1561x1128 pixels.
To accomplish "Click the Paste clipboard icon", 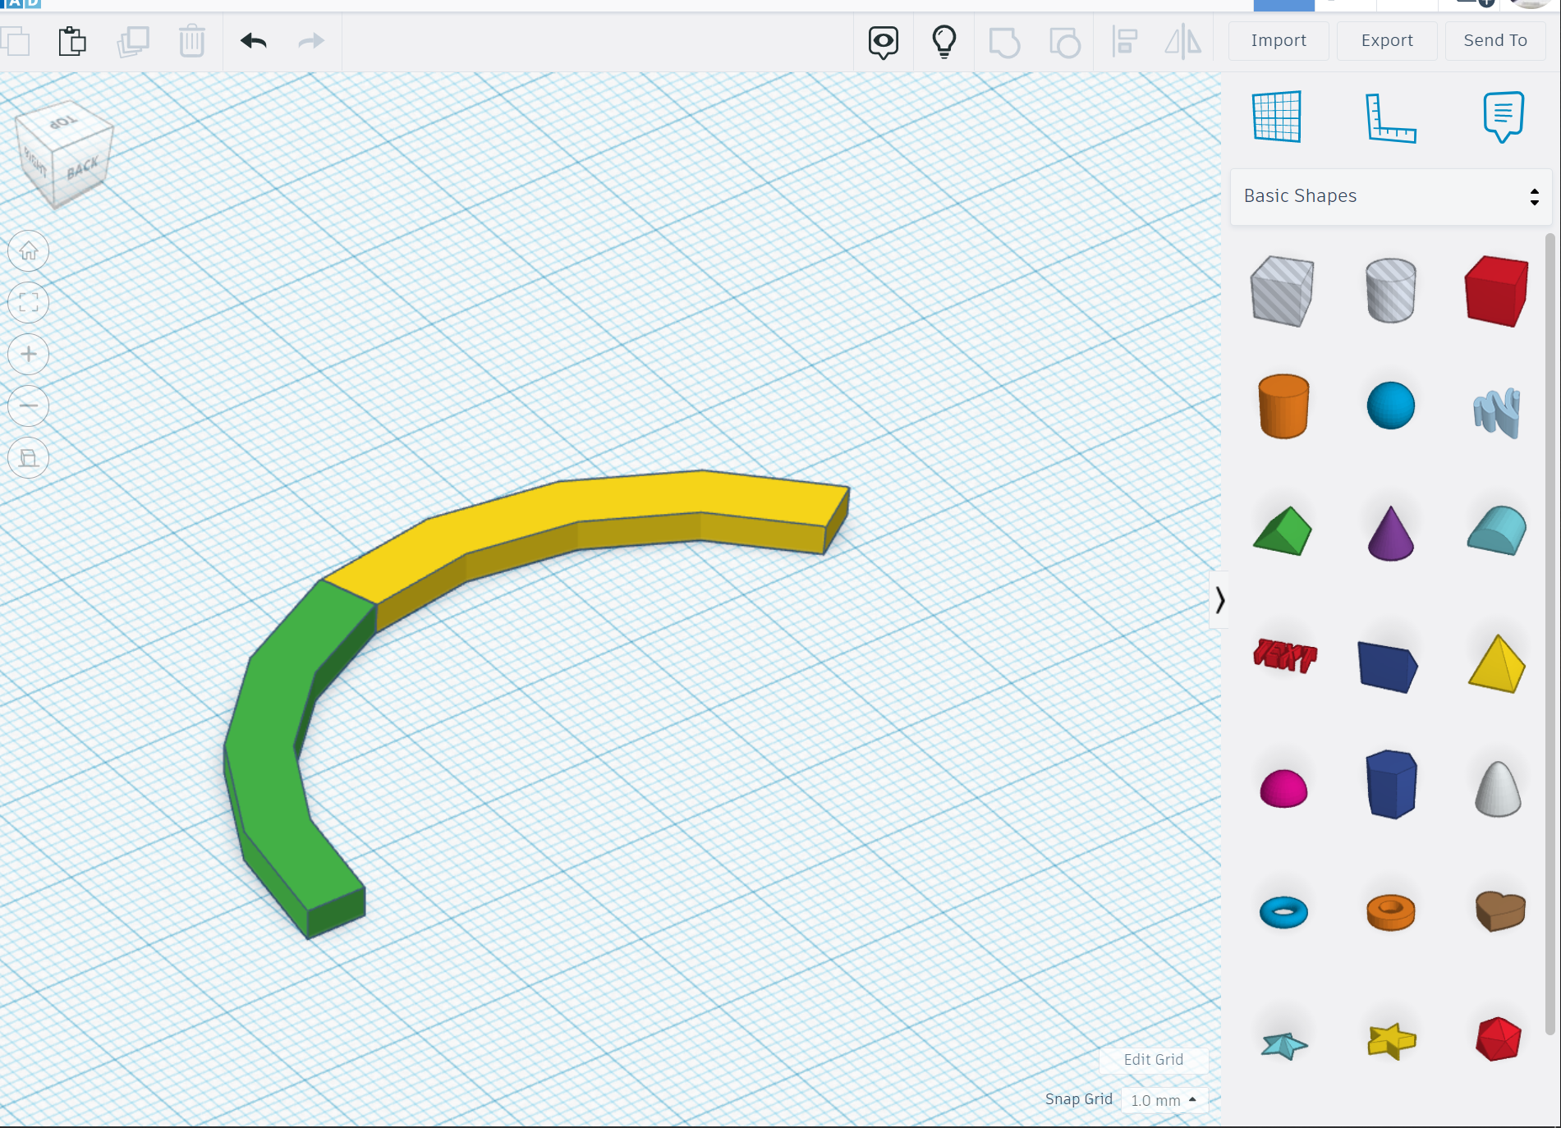I will click(x=72, y=41).
